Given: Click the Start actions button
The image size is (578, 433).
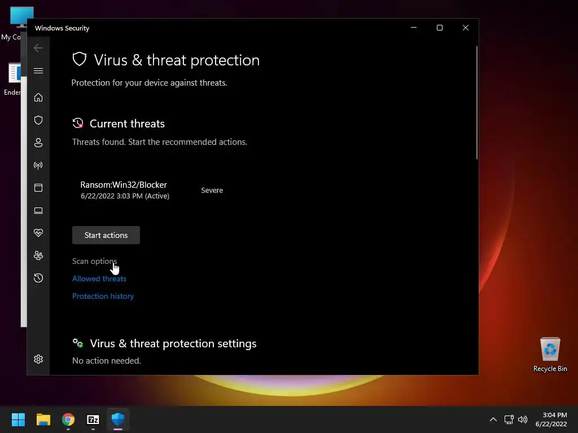Looking at the screenshot, I should coord(106,235).
